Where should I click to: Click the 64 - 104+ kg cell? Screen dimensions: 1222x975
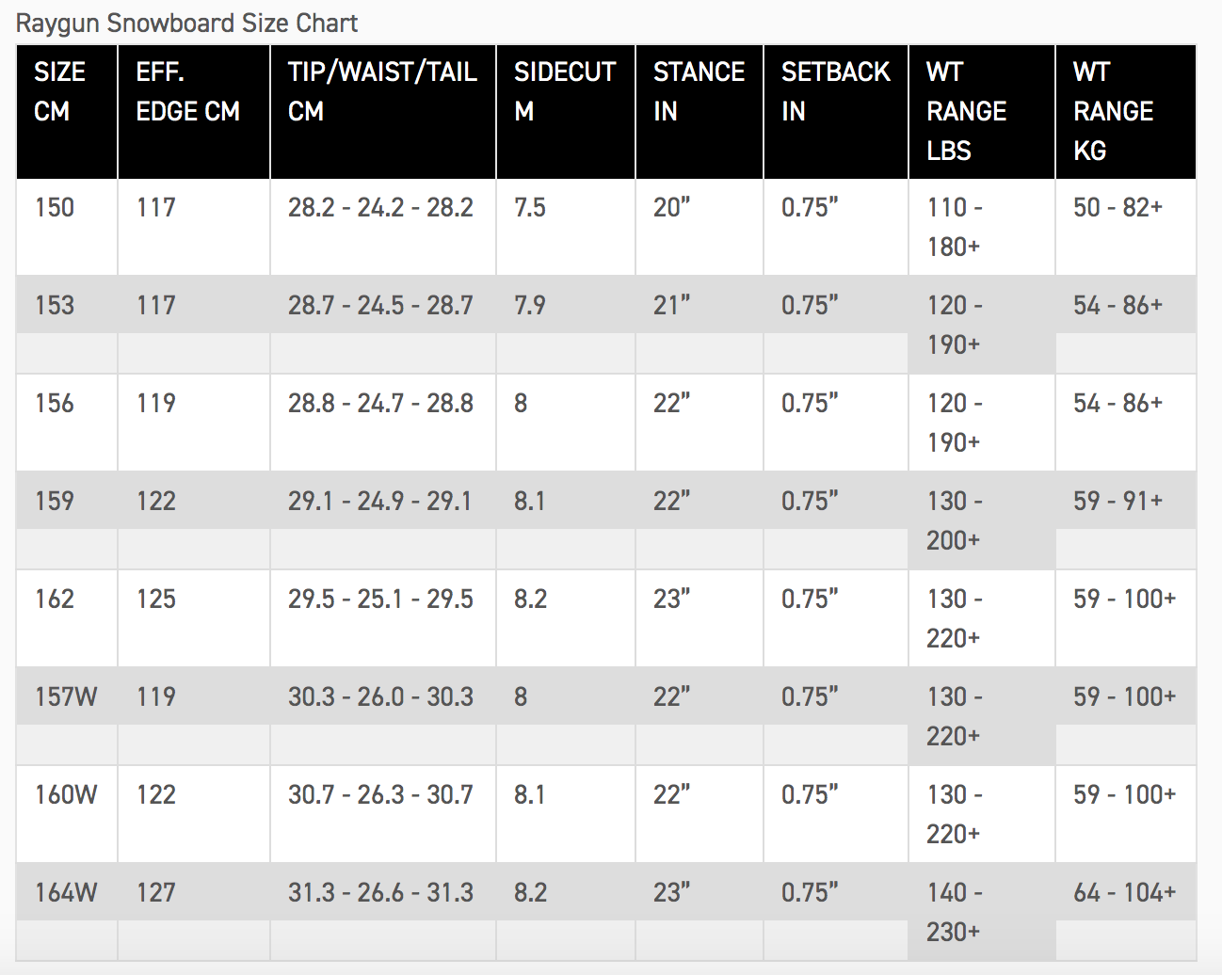(1124, 892)
